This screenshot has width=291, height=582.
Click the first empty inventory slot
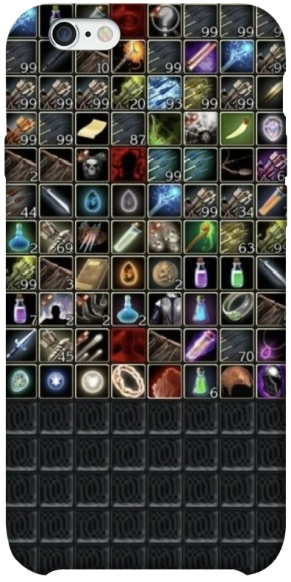[x=21, y=417]
